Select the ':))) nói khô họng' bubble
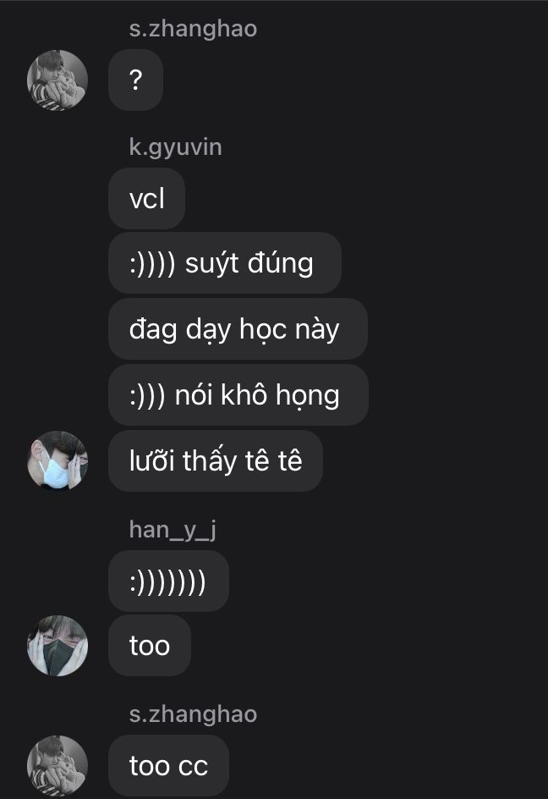Image resolution: width=548 pixels, height=799 pixels. pyautogui.click(x=238, y=395)
